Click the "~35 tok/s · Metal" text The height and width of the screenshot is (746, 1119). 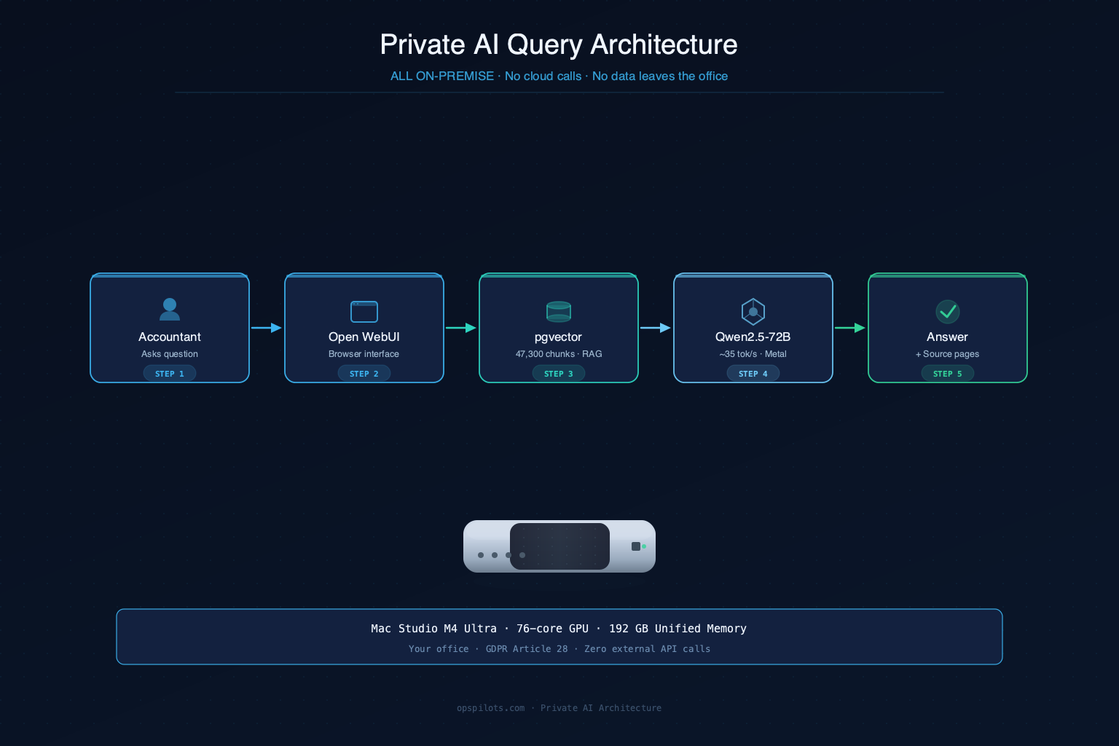point(753,354)
